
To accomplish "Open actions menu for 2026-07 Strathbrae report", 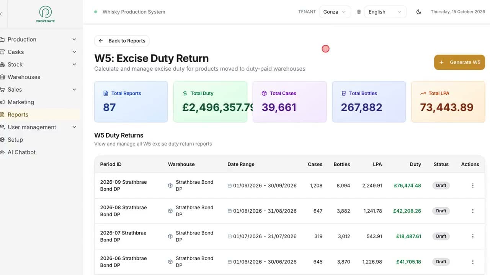I will tap(473, 236).
